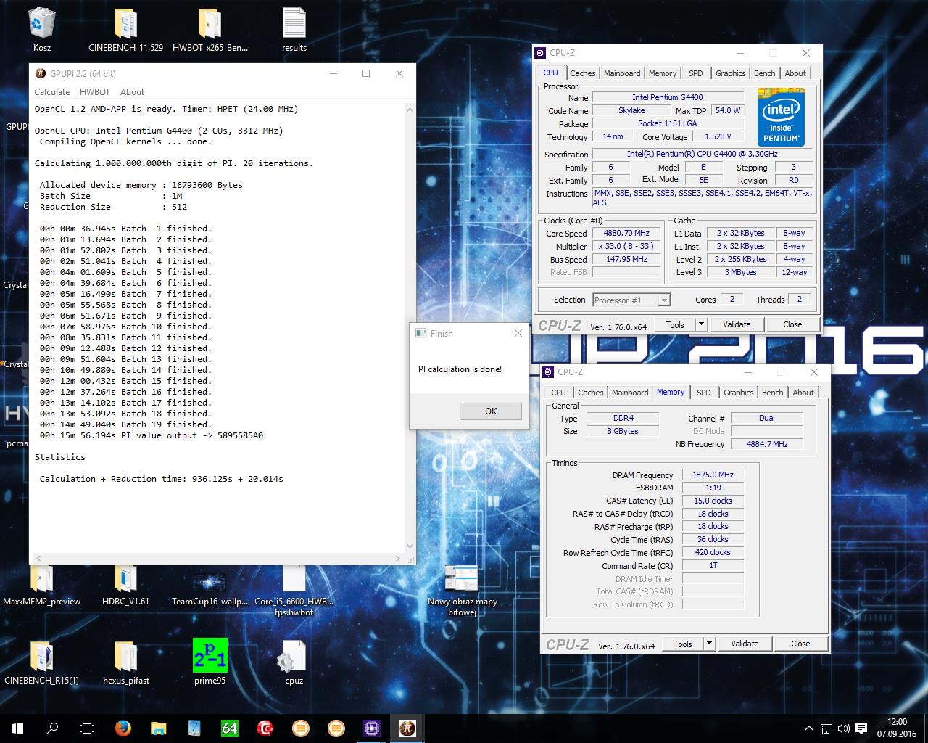Switch to Graphics tab in lower CPU-Z

coord(738,393)
